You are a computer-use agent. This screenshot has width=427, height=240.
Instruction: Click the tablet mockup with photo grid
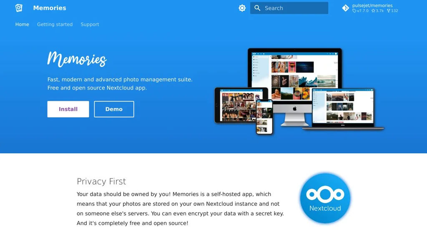(x=237, y=105)
